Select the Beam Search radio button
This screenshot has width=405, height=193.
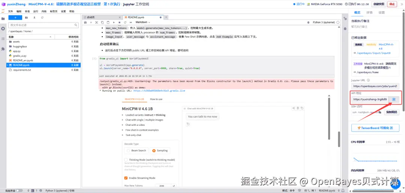pyautogui.click(x=136, y=151)
